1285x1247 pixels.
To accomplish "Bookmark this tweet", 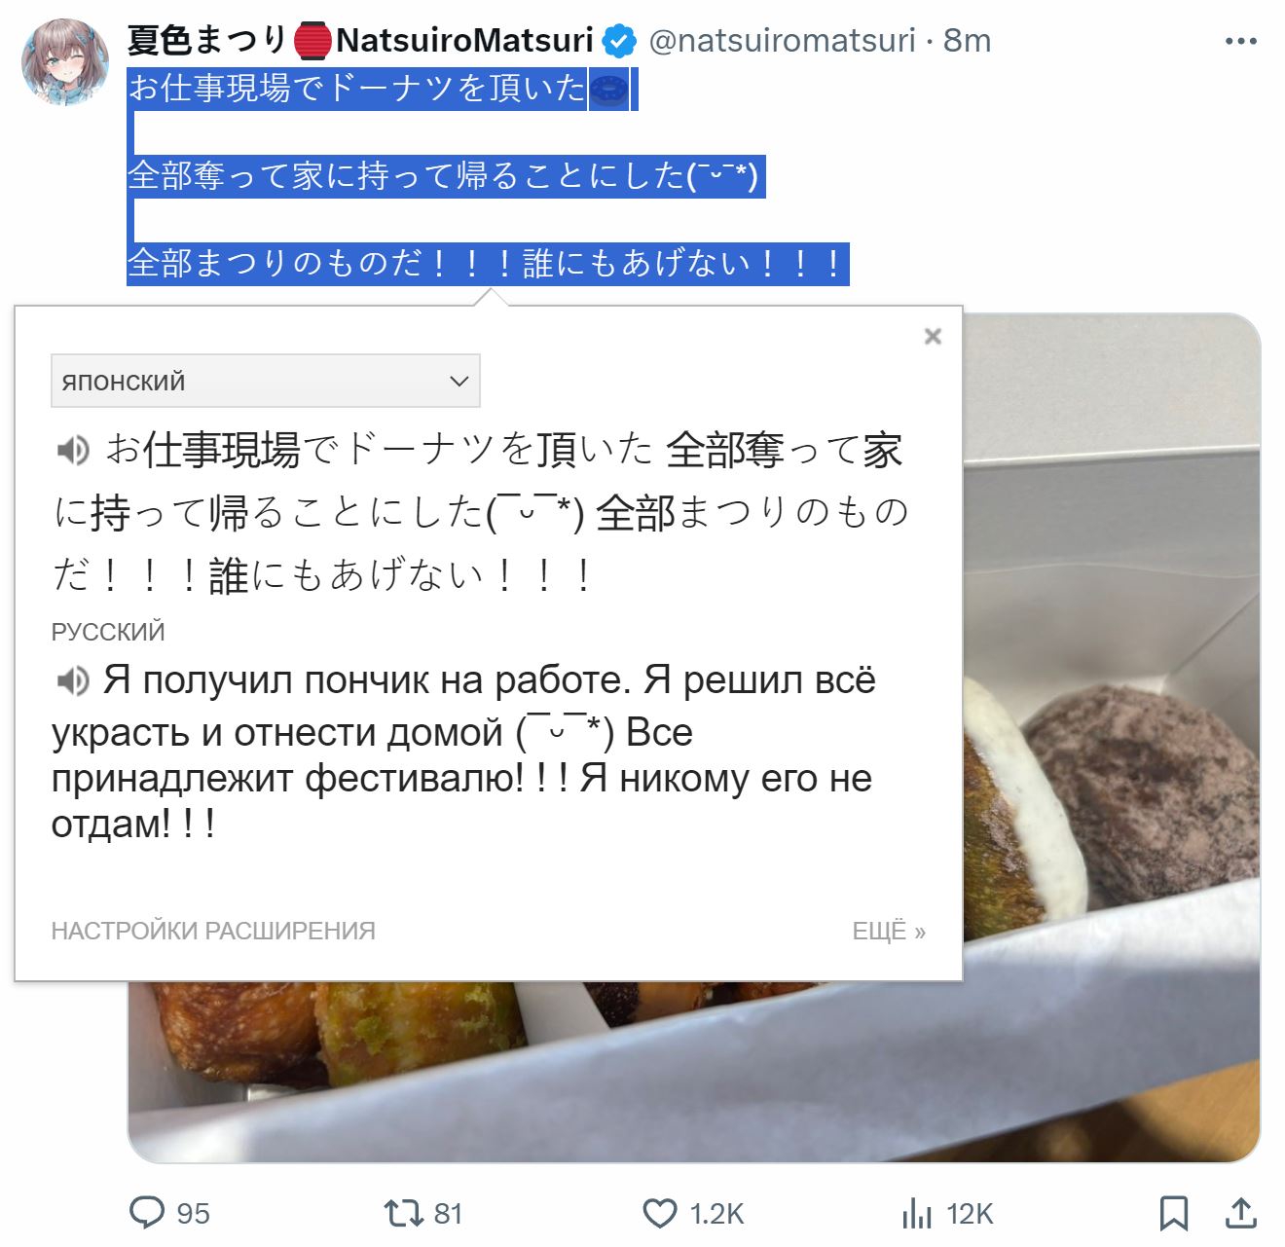I will point(1174,1213).
